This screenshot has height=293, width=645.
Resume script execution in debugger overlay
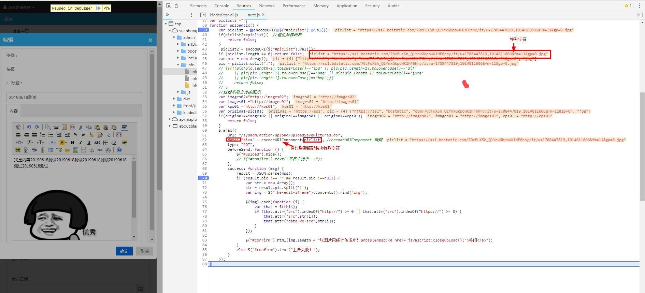pyautogui.click(x=98, y=8)
